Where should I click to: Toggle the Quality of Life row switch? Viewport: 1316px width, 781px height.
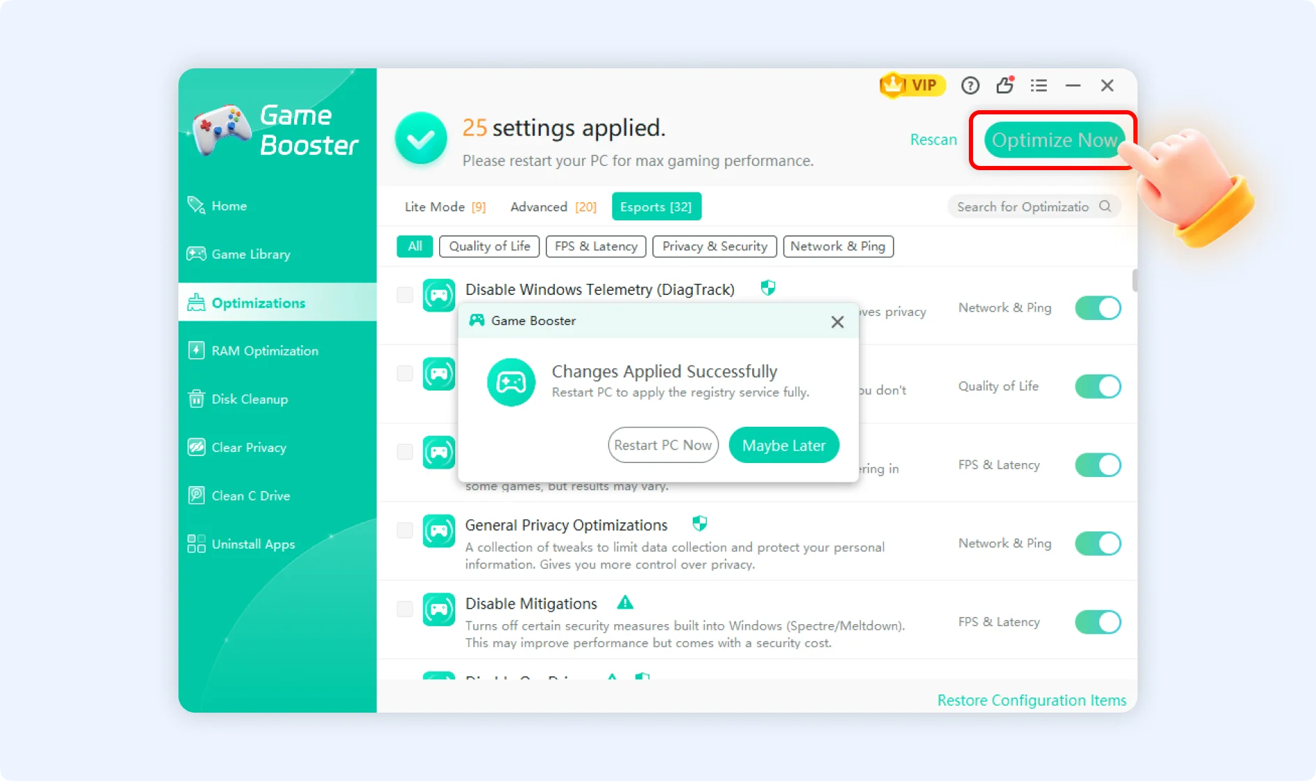(1098, 386)
